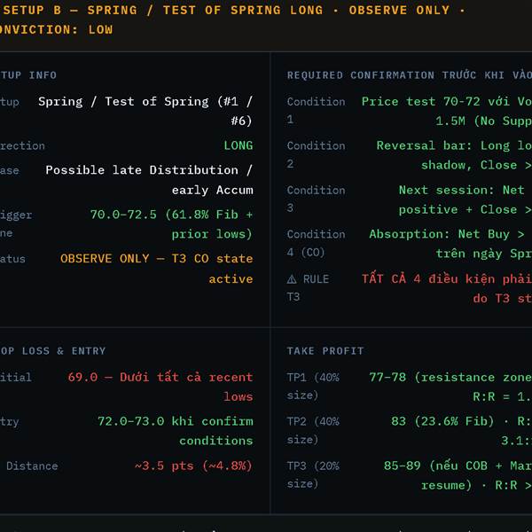Click the 'Spring / Test of Spring (#1 / #6)' value
Viewport: 532px width, 532px height.
[145, 111]
